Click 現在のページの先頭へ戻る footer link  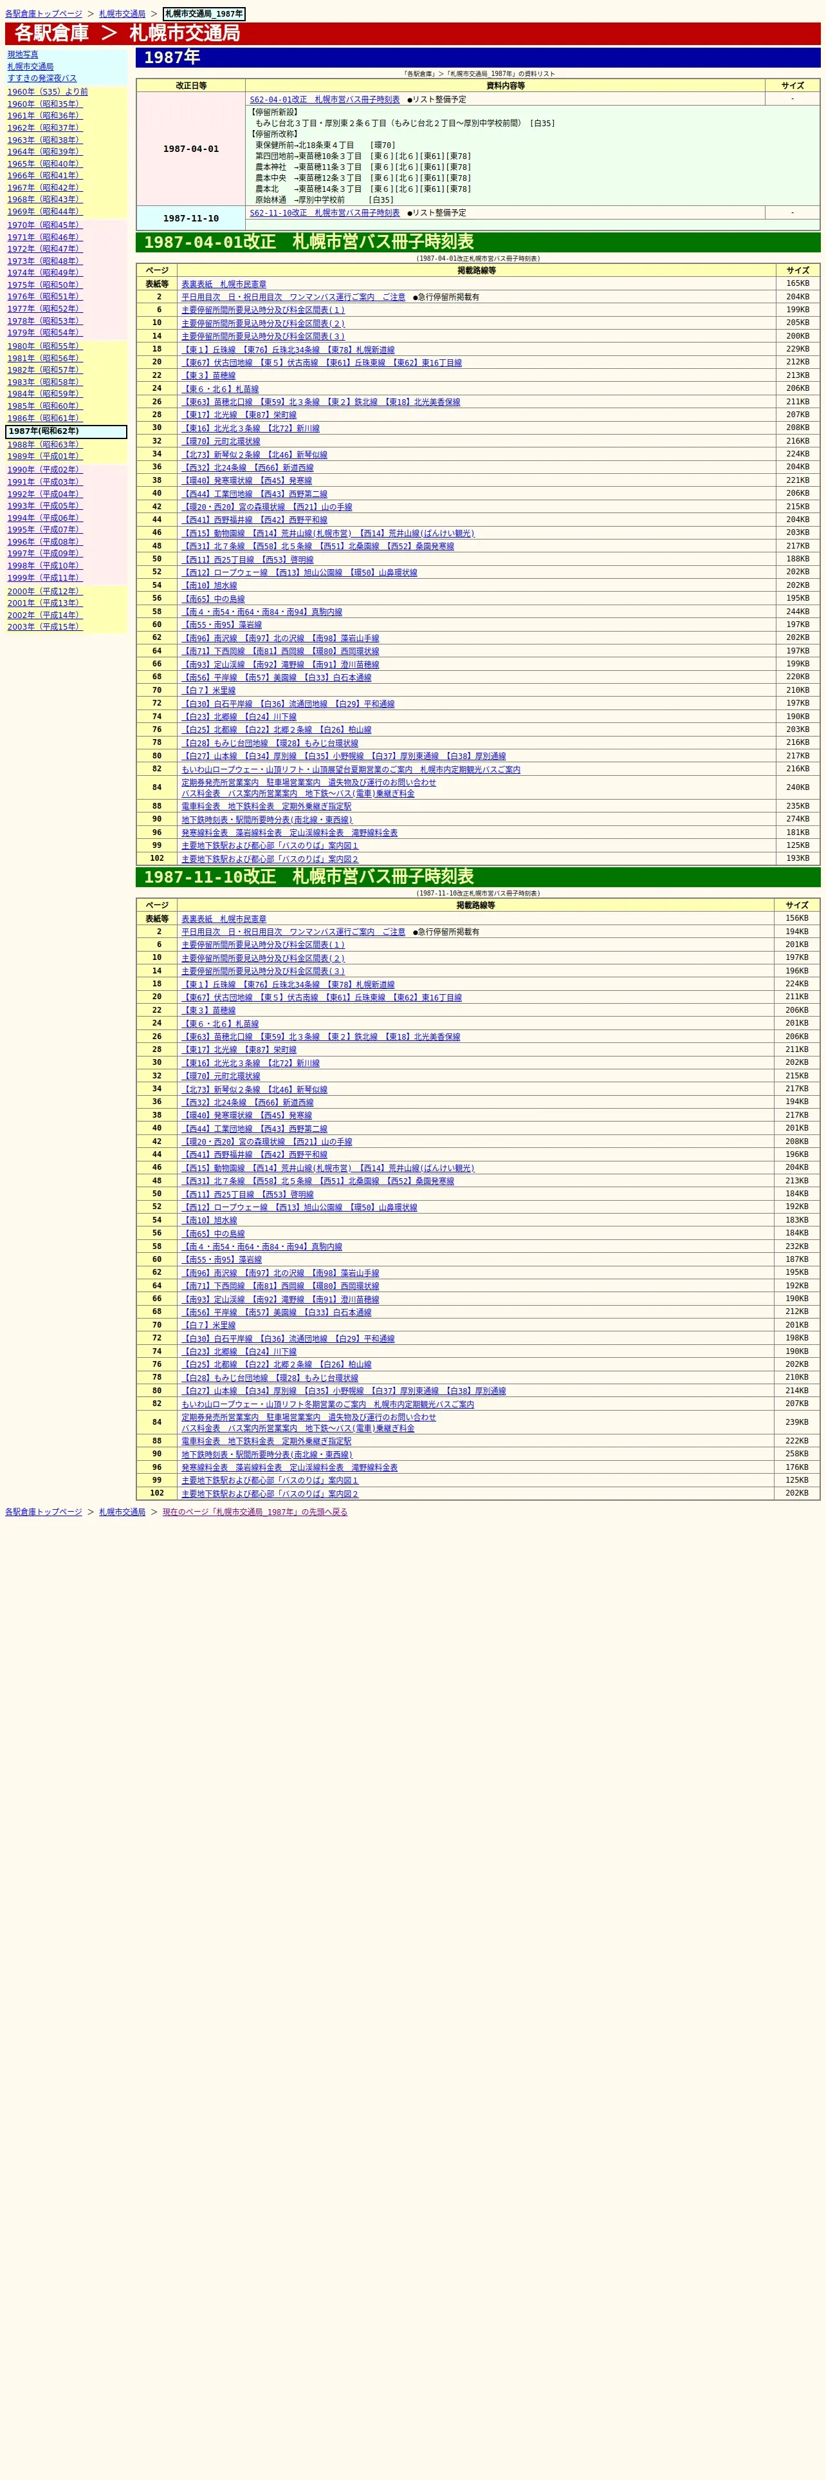255,1512
